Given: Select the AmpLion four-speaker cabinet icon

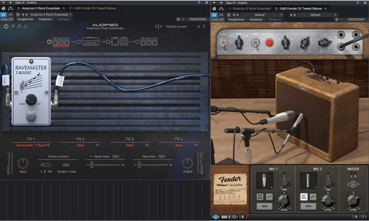Looking at the screenshot, I should [124, 42].
